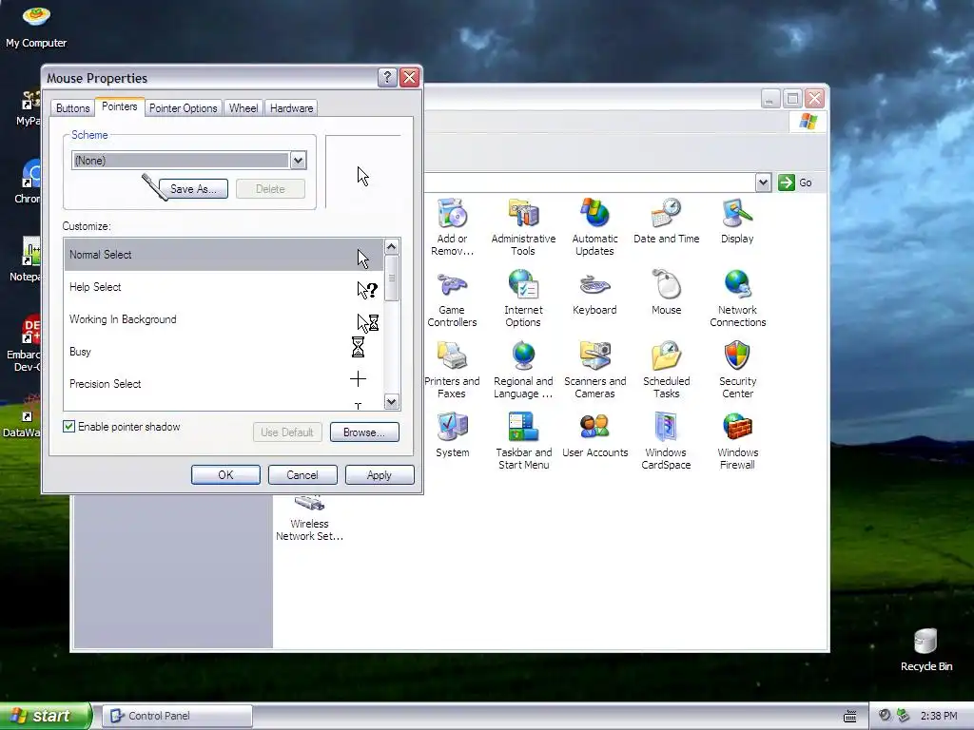Viewport: 974px width, 730px height.
Task: Open the Windows start menu
Action: [x=46, y=716]
